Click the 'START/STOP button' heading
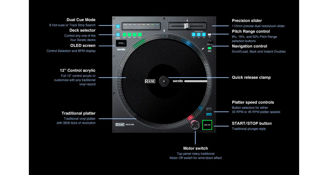Screen dimensions: 328x175 252,123
